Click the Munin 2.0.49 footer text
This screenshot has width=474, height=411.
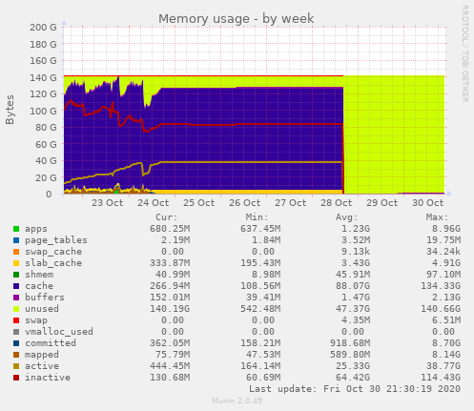pos(237,401)
